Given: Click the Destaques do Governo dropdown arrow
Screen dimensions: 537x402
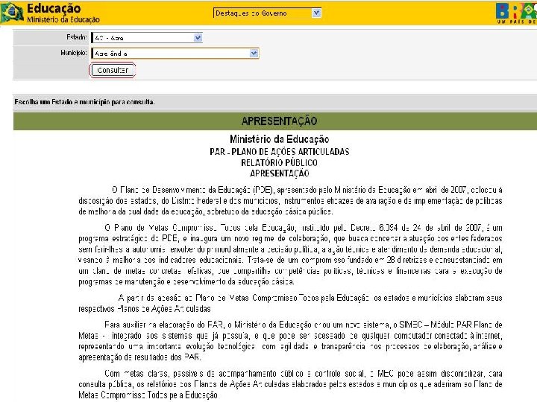Looking at the screenshot, I should click(316, 13).
